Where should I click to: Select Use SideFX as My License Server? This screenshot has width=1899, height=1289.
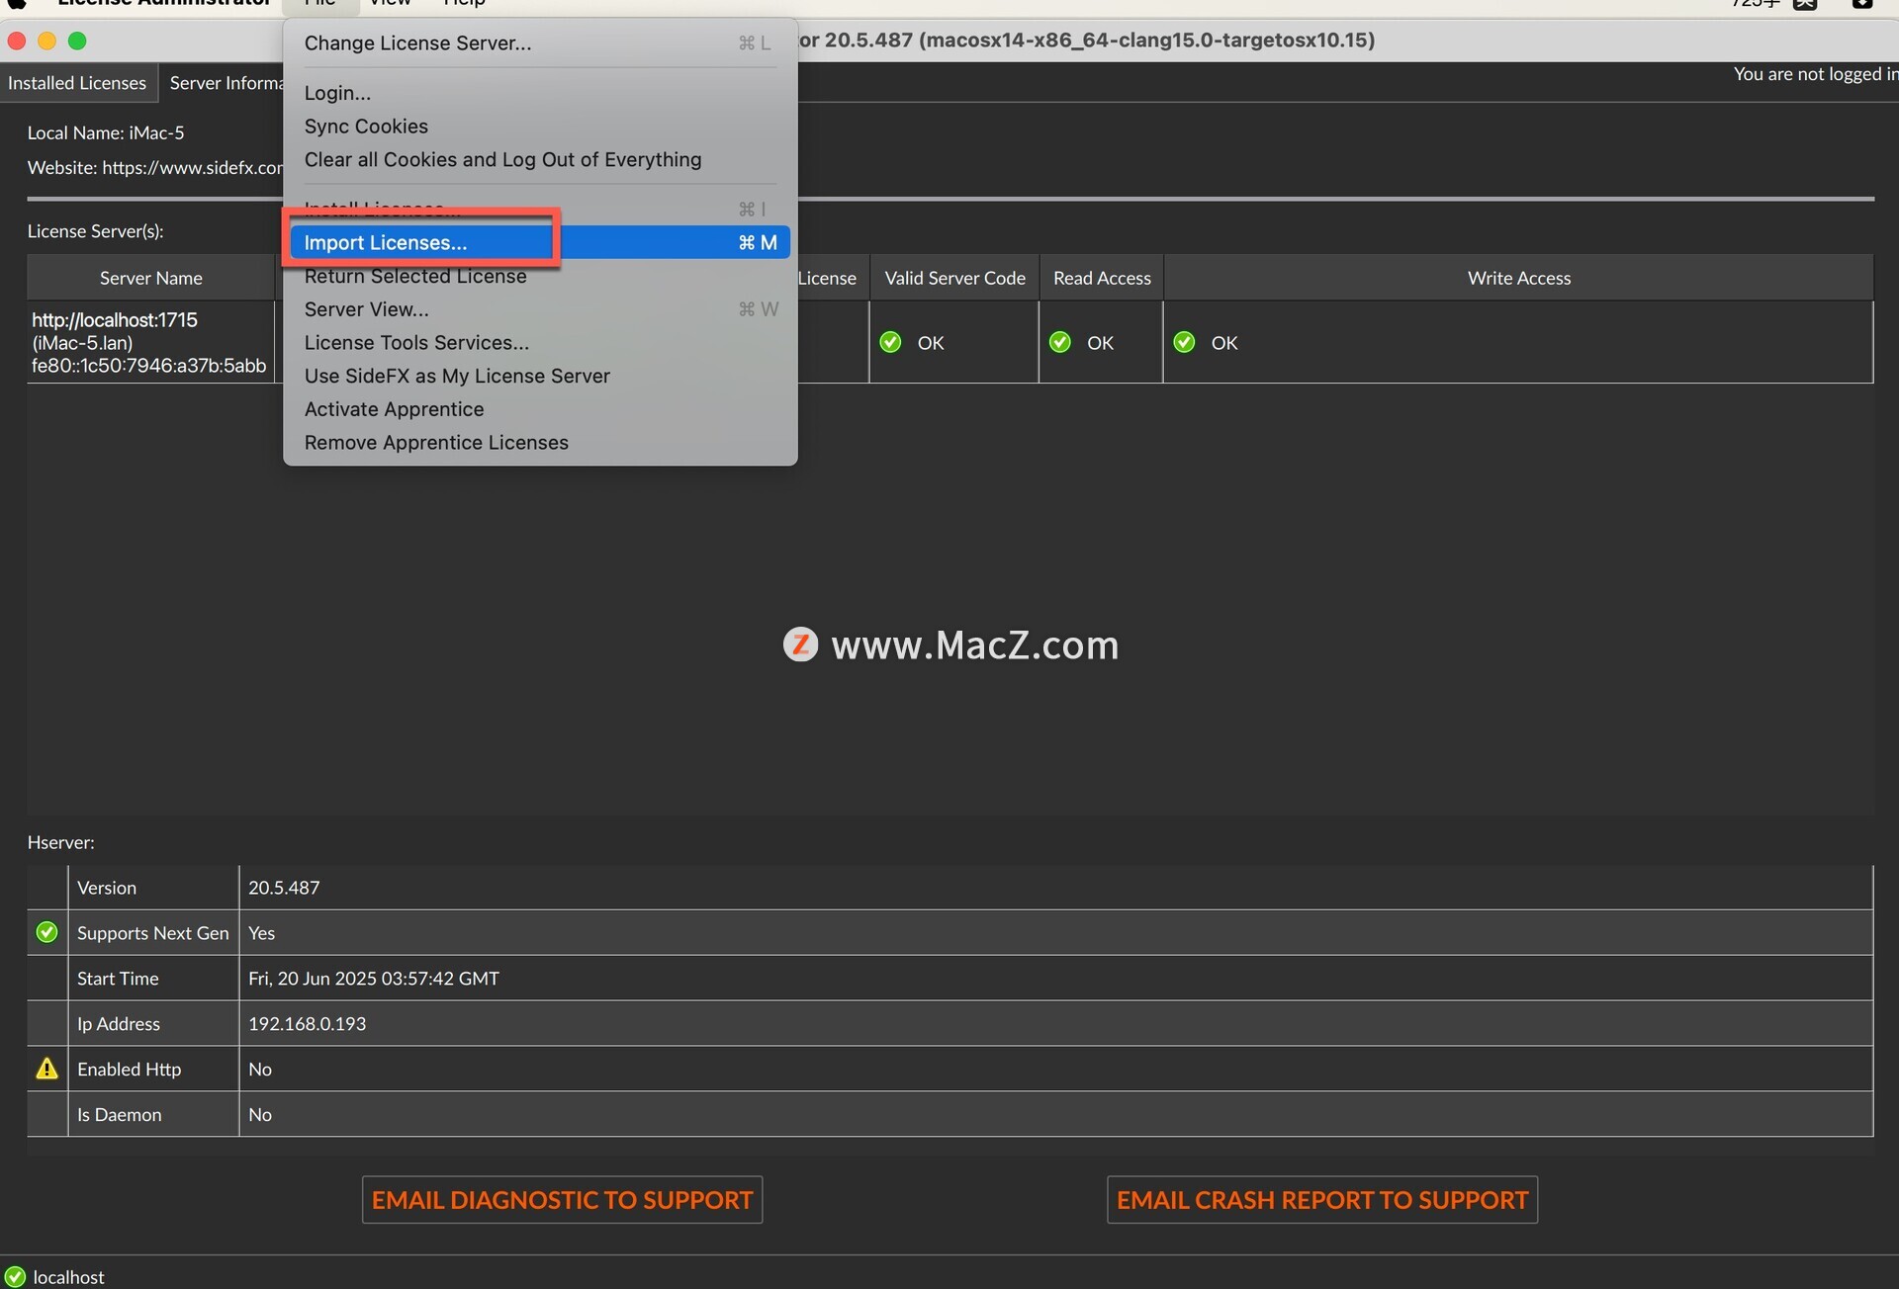click(457, 376)
